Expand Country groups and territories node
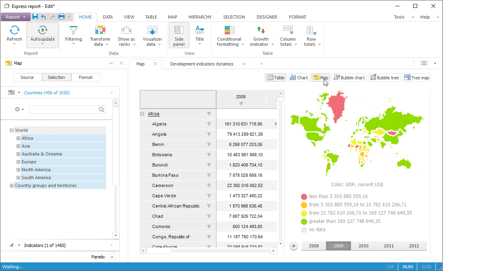 point(11,185)
